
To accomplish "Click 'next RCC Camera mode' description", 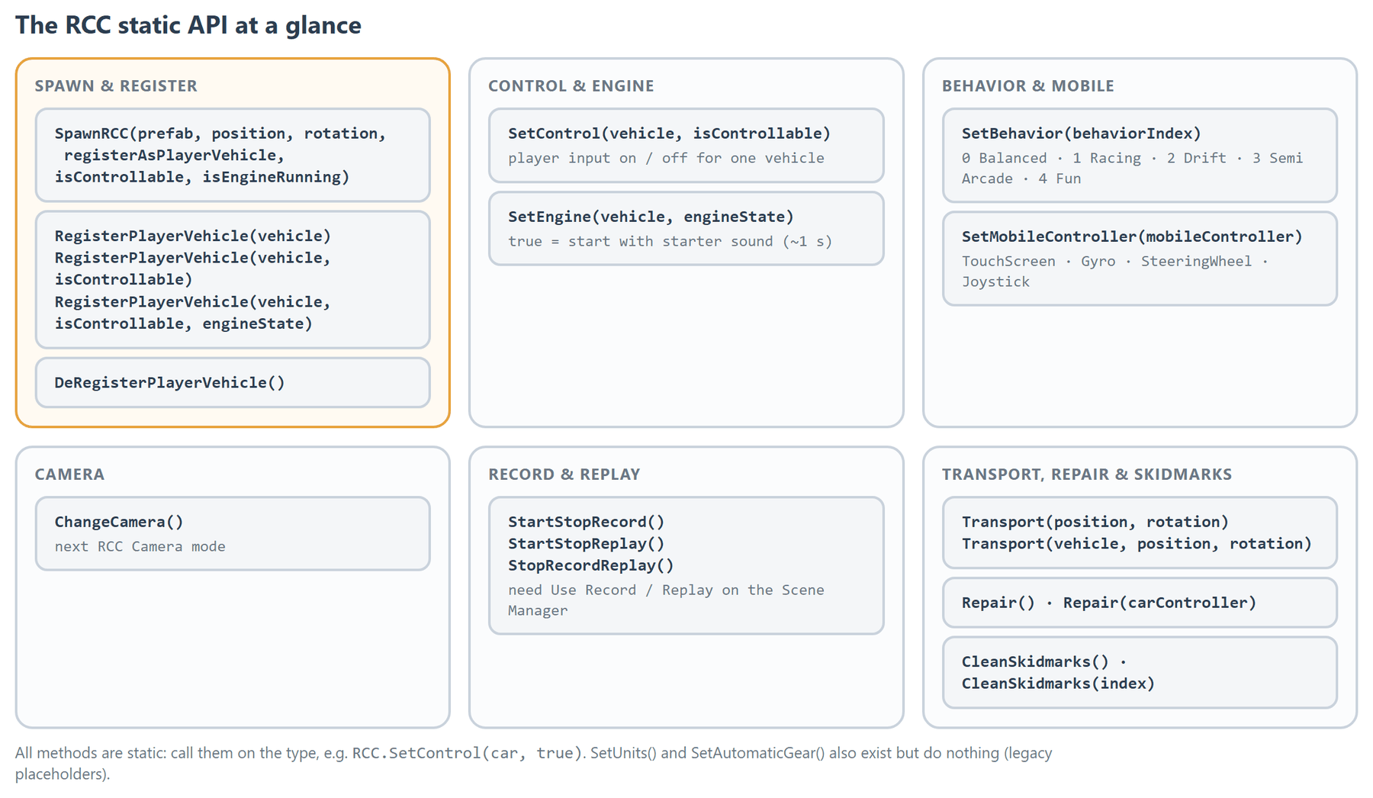I will click(140, 546).
